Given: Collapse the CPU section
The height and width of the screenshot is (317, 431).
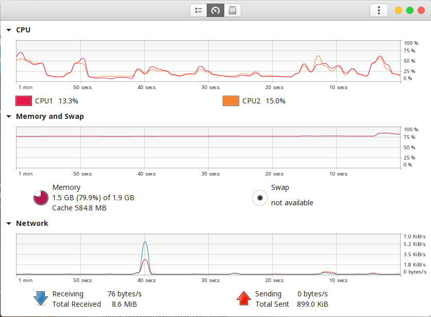Looking at the screenshot, I should point(9,30).
